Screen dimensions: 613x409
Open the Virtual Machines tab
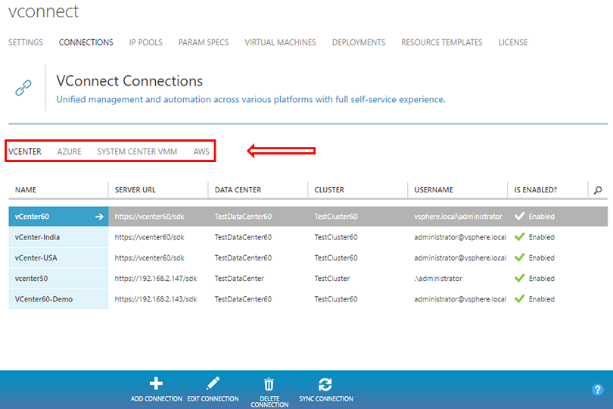coord(280,42)
